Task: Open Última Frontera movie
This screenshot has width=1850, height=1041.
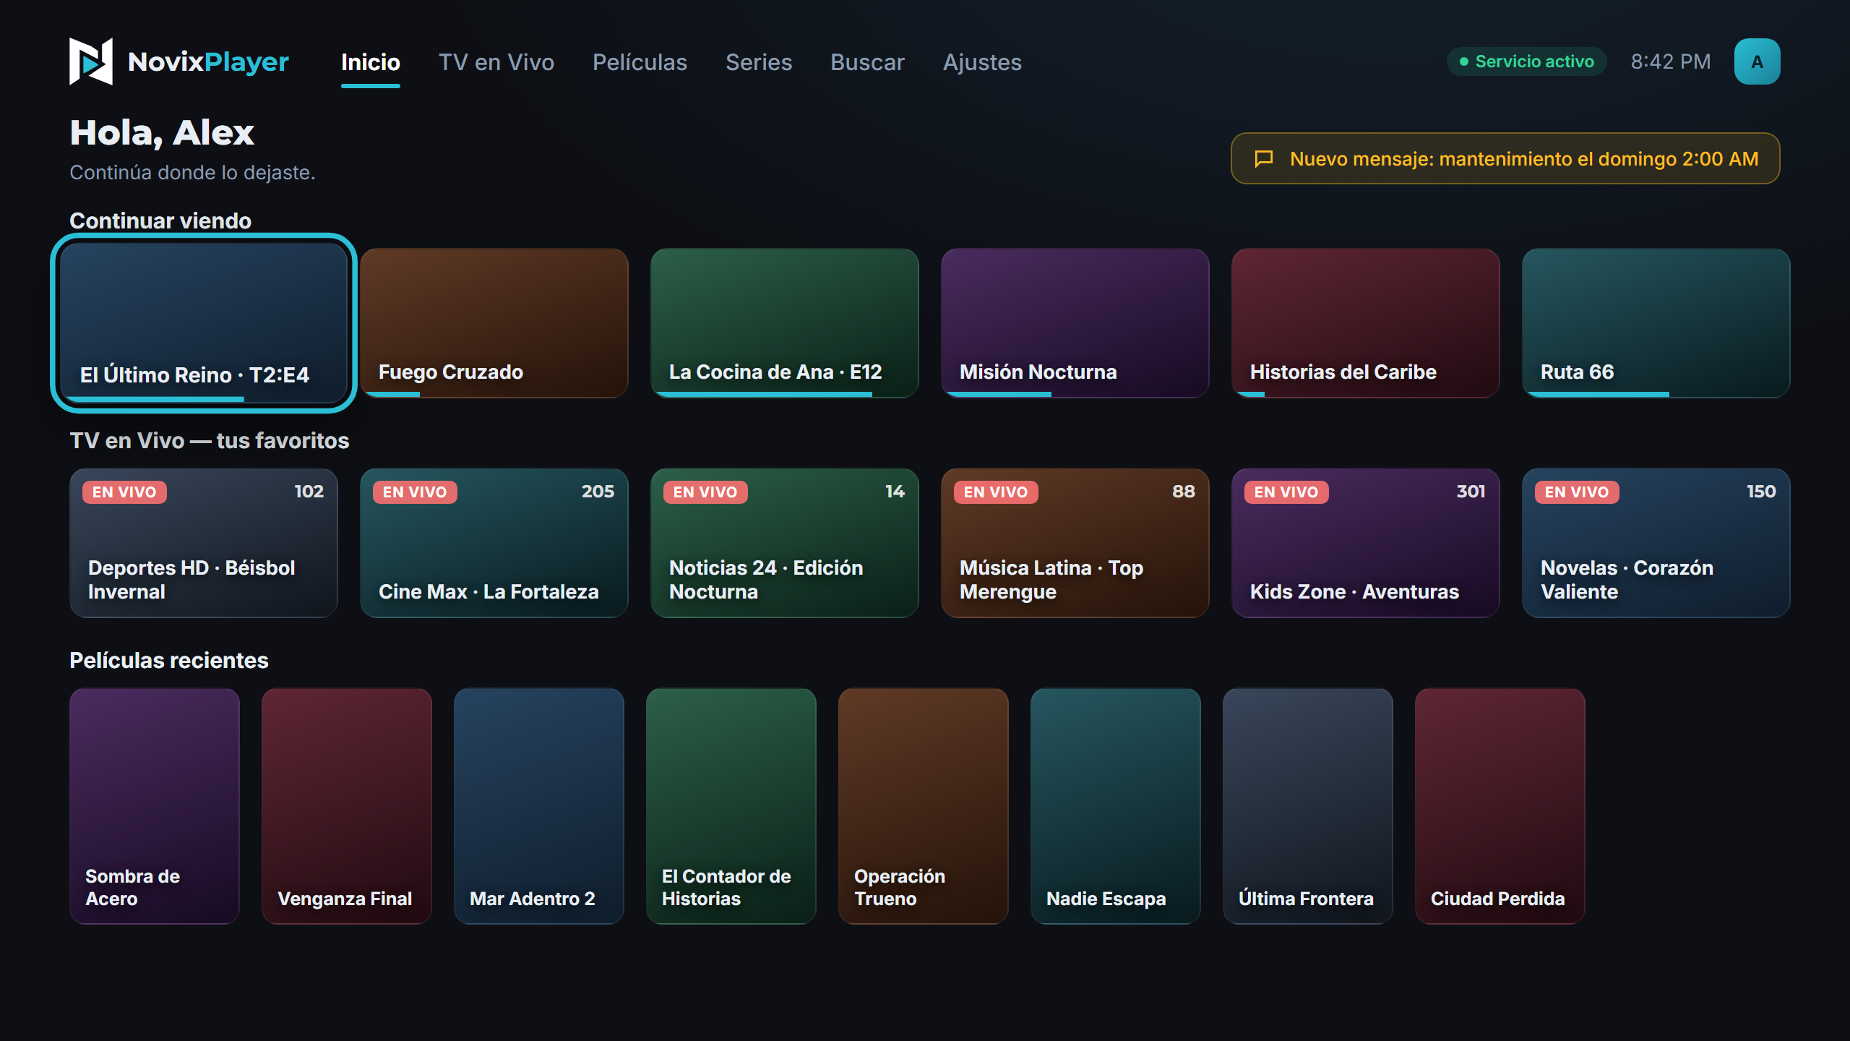Action: tap(1308, 806)
